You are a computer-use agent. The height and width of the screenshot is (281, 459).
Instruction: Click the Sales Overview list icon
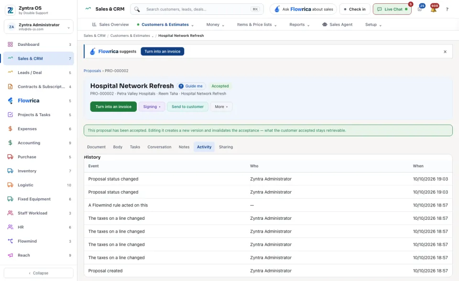94,24
